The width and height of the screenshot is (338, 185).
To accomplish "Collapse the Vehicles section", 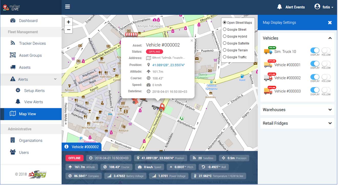I will (330, 38).
